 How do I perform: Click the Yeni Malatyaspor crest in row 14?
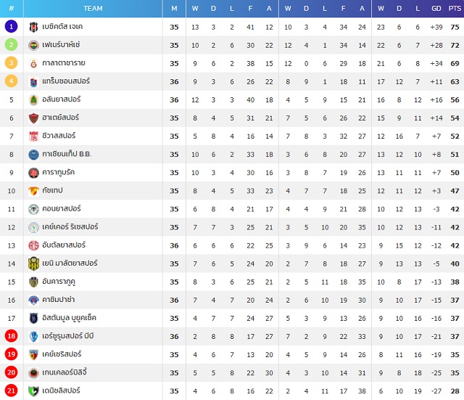click(x=33, y=264)
